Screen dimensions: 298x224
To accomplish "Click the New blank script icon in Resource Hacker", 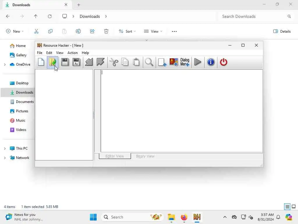I will [x=41, y=62].
